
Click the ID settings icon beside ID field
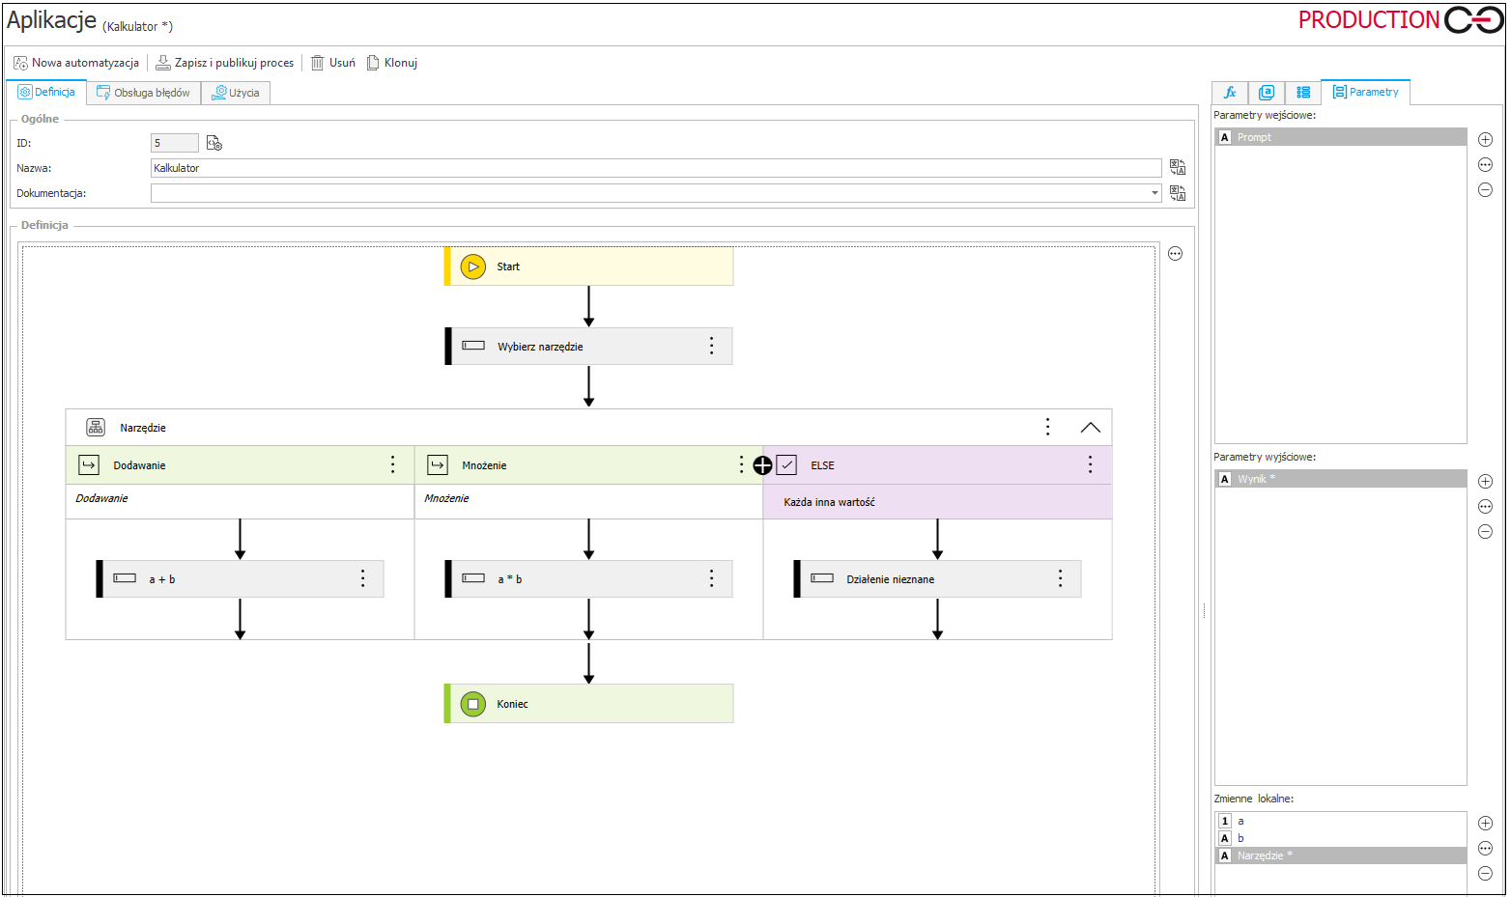[x=214, y=143]
